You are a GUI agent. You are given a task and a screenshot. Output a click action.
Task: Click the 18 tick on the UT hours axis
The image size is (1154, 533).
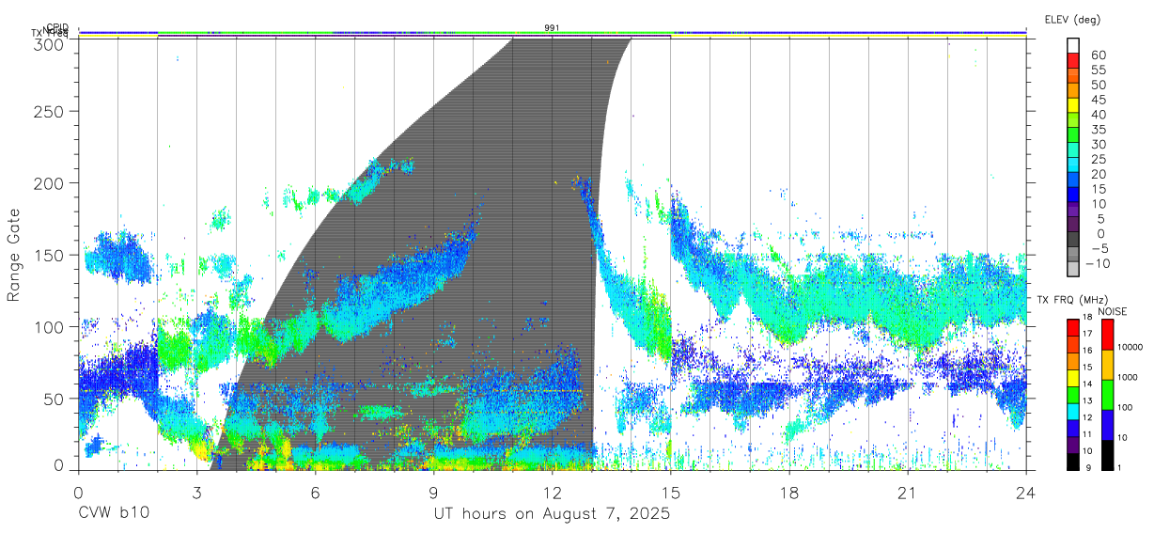coord(789,492)
